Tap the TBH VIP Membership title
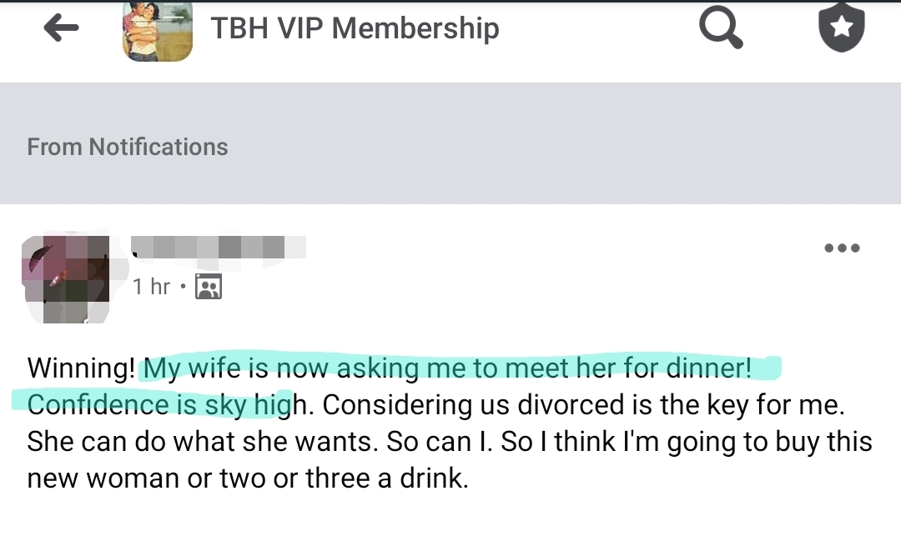The image size is (901, 536). pos(355,28)
